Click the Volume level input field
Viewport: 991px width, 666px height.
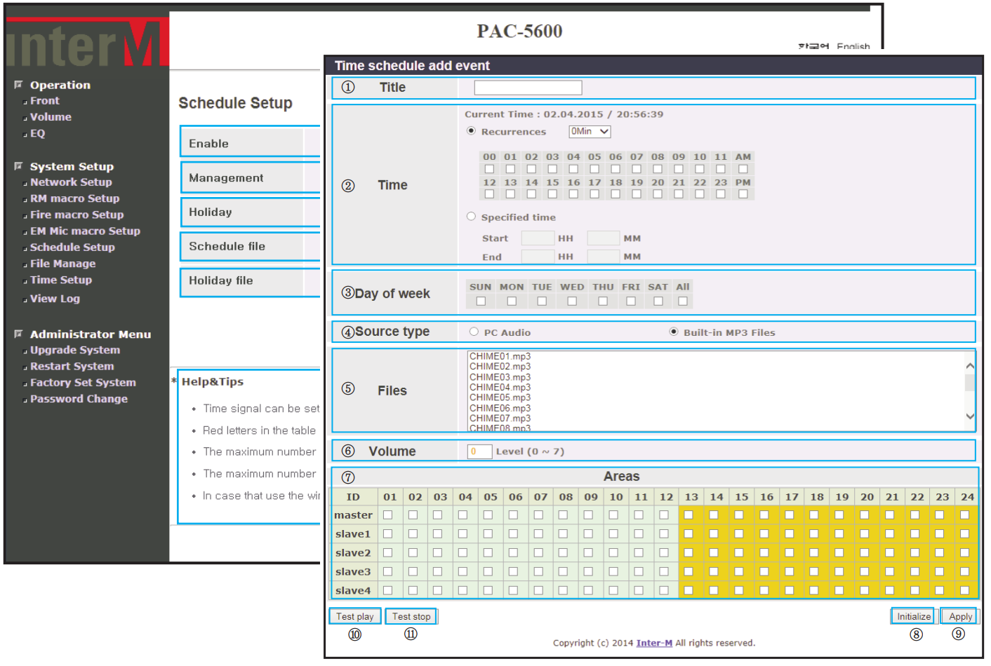[479, 451]
